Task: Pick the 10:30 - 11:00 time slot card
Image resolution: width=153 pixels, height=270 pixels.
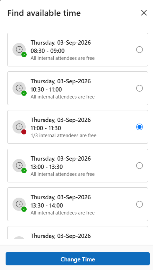Action: point(78,88)
